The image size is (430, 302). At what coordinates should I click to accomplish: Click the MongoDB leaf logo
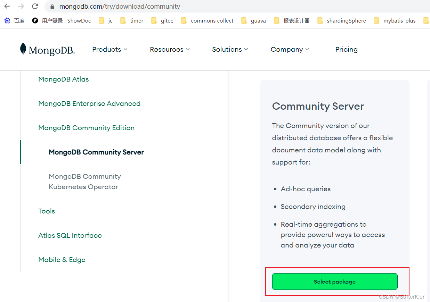click(47, 49)
